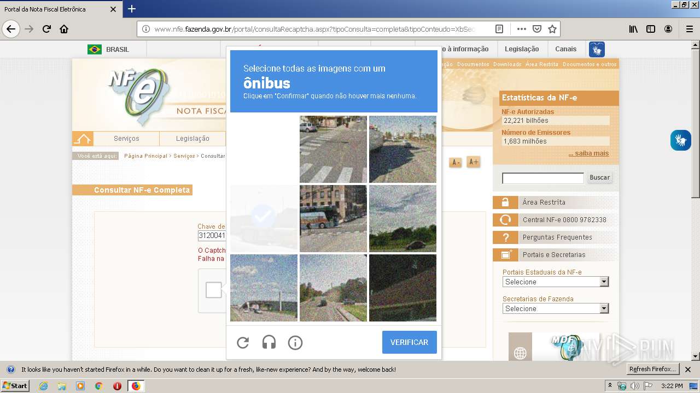The width and height of the screenshot is (700, 393).
Task: Open Legislação in the top government bar
Action: coord(522,49)
